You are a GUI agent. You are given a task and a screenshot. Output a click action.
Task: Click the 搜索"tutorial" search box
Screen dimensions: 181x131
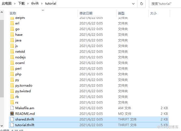[165, 4]
